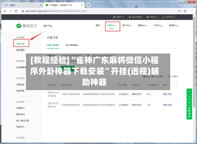Click 查看 for the 2021-01-12 order
This screenshot has width=197, height=144.
click(x=165, y=105)
